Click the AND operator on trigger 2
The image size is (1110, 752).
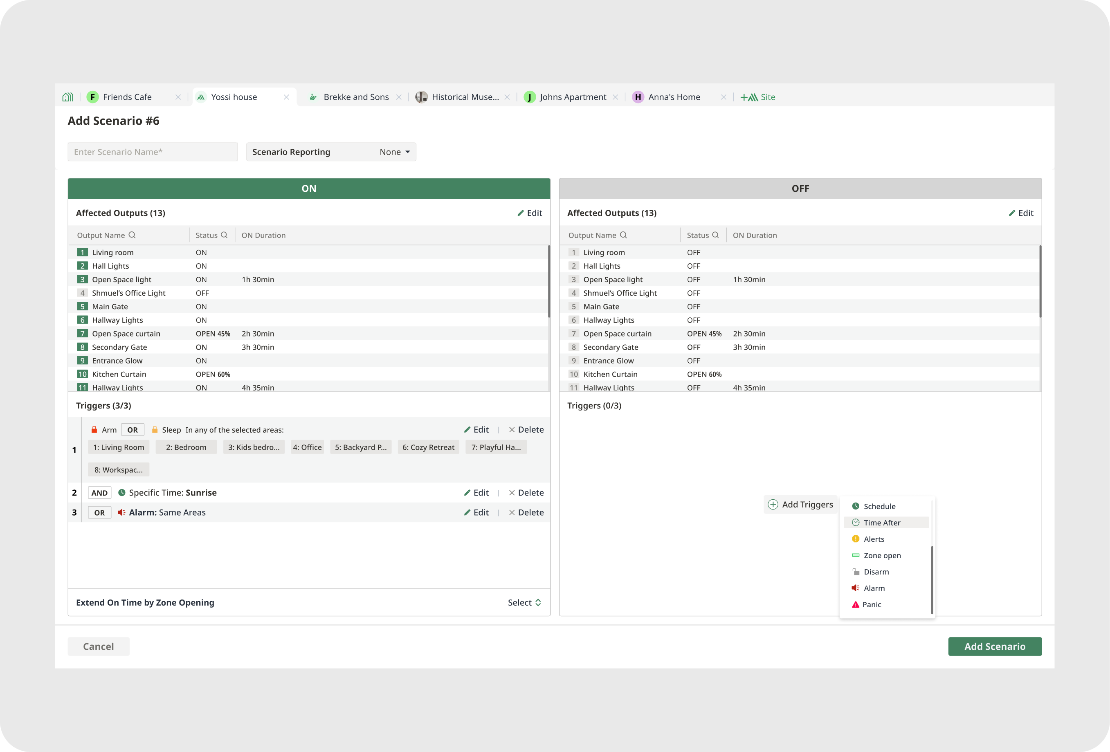[x=99, y=493]
